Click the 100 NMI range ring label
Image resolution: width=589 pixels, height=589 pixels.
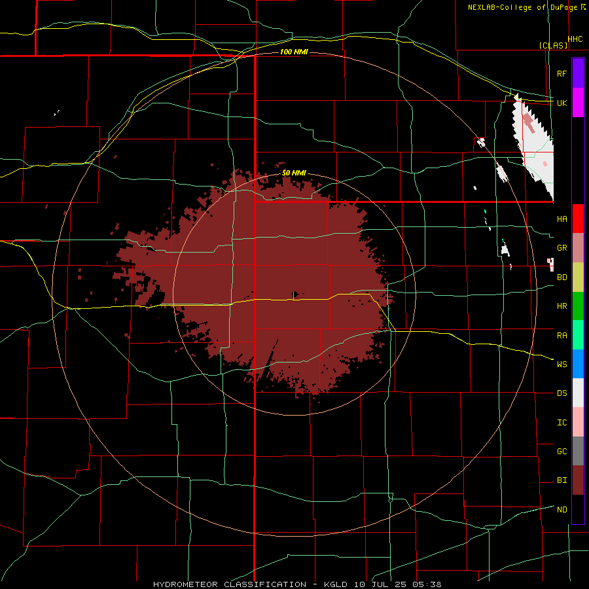(294, 52)
